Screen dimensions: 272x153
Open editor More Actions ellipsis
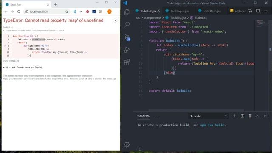(x=265, y=11)
